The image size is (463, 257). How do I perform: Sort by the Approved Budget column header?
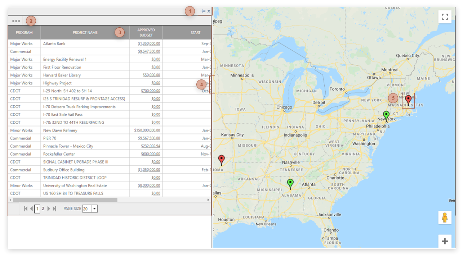[146, 32]
